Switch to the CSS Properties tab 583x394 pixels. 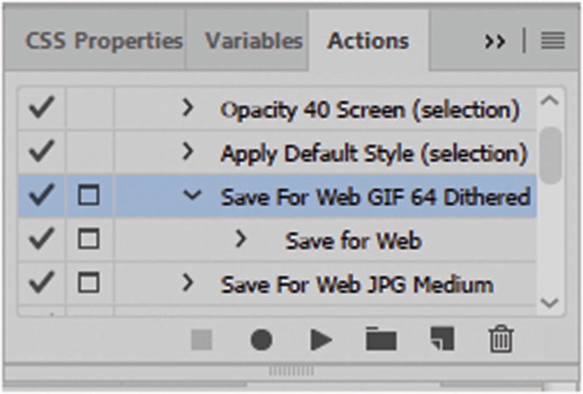click(x=104, y=41)
